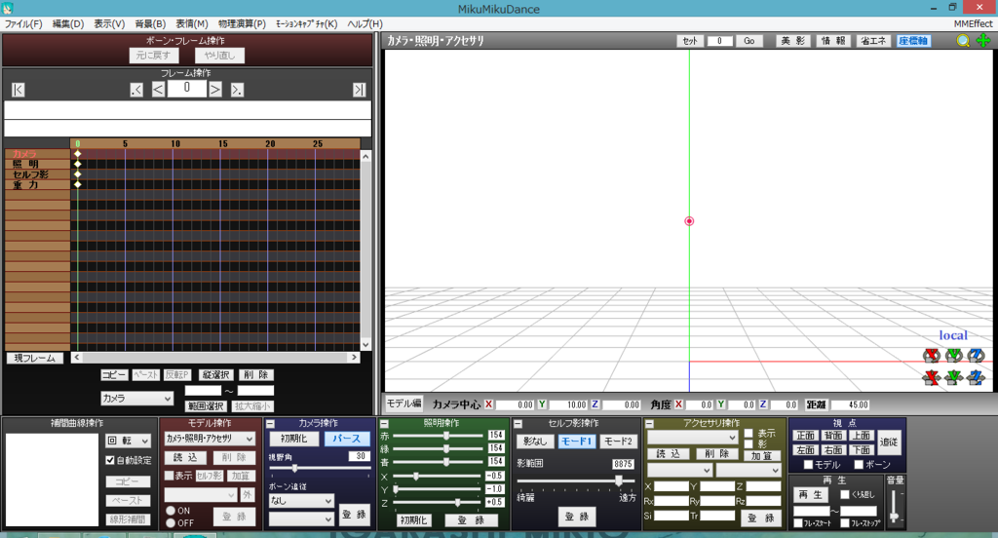
Task: Step forward one frame
Action: coord(215,90)
